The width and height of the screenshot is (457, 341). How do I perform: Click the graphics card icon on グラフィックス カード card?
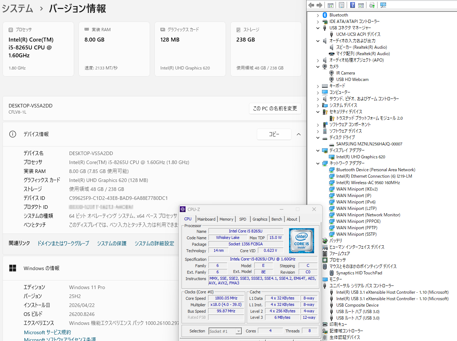click(163, 30)
